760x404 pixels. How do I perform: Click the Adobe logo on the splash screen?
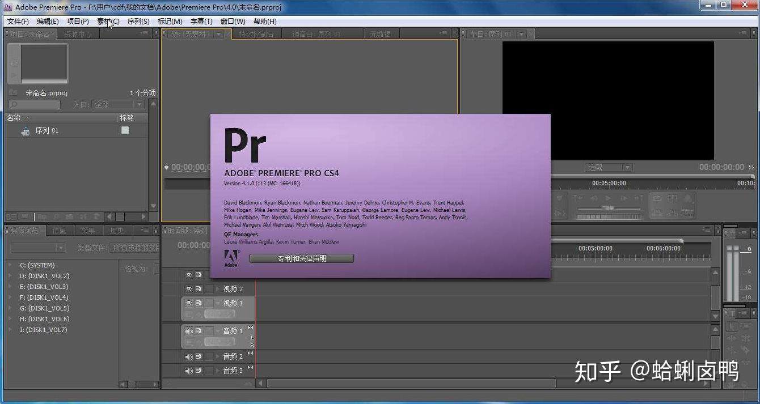coord(231,258)
